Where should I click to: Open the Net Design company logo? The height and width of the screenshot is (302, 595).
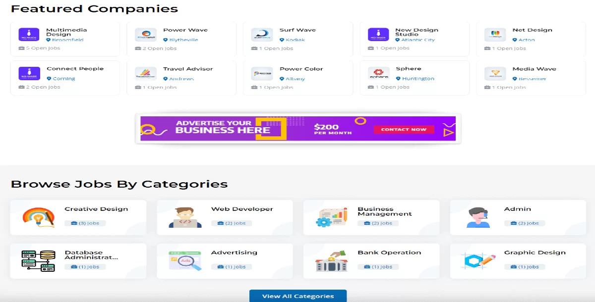pos(495,35)
